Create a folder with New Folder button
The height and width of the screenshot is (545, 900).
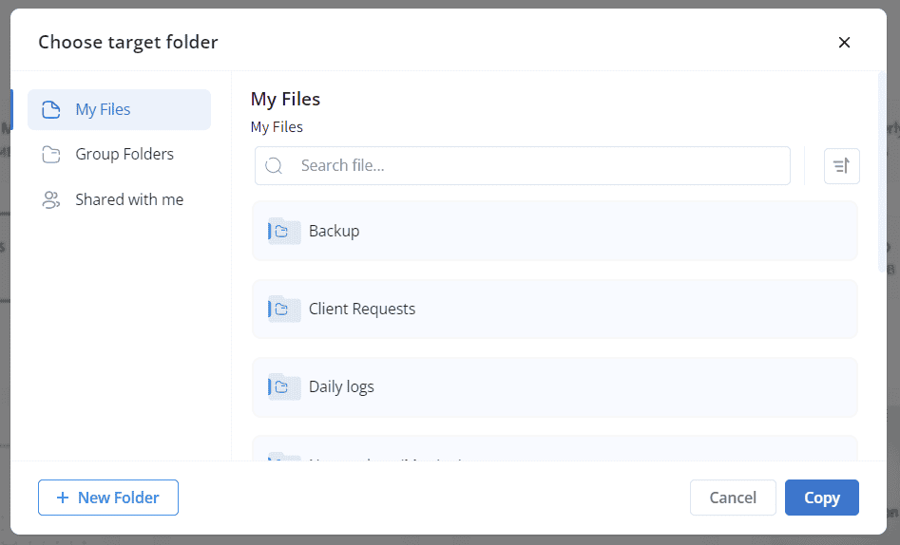click(x=108, y=498)
